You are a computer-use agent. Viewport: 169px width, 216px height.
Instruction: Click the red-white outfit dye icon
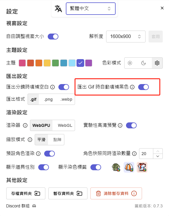[142, 167]
